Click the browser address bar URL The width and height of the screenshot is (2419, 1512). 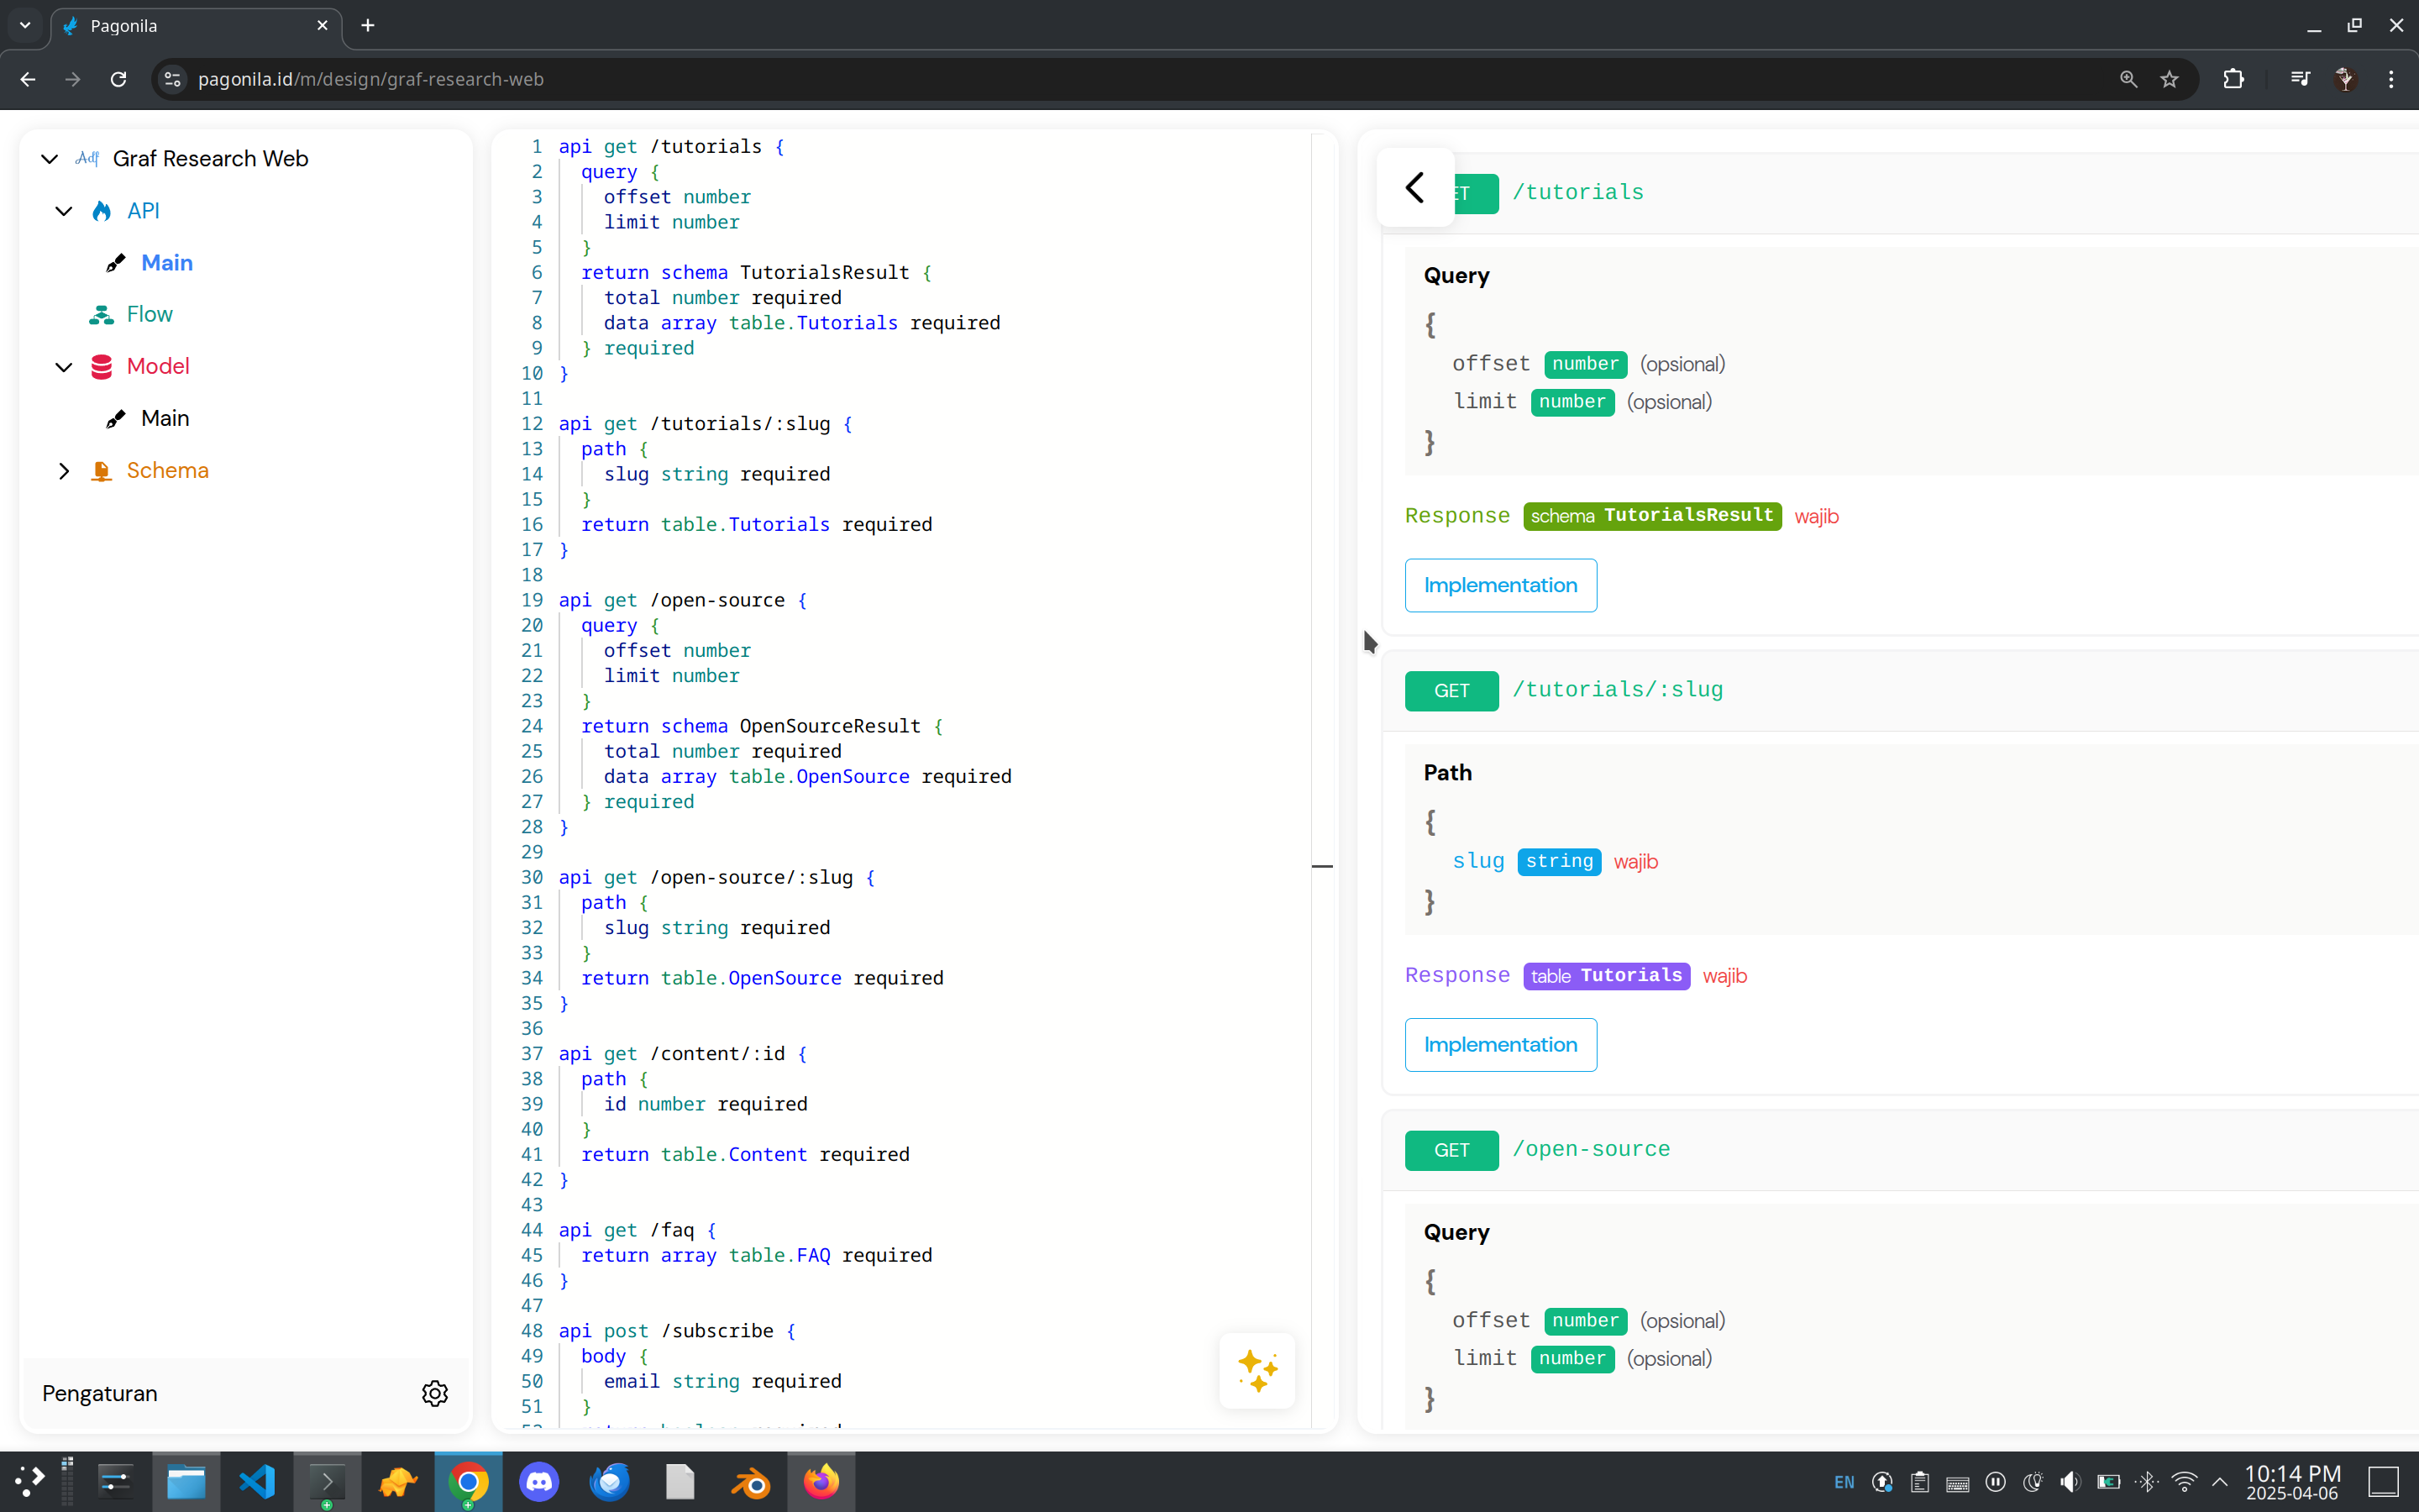[370, 79]
